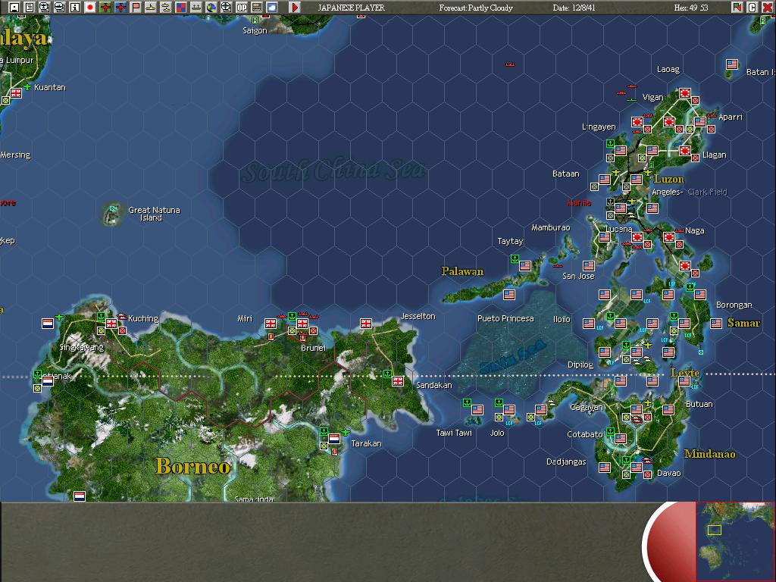This screenshot has width=776, height=582.
Task: Click the single yellow ship toolbar icon
Action: [151, 8]
